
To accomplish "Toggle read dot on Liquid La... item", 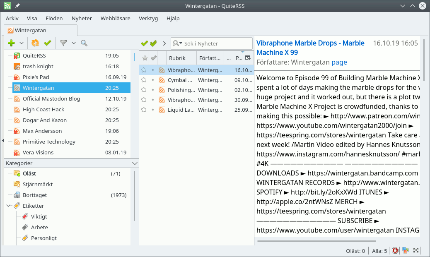I will [153, 110].
